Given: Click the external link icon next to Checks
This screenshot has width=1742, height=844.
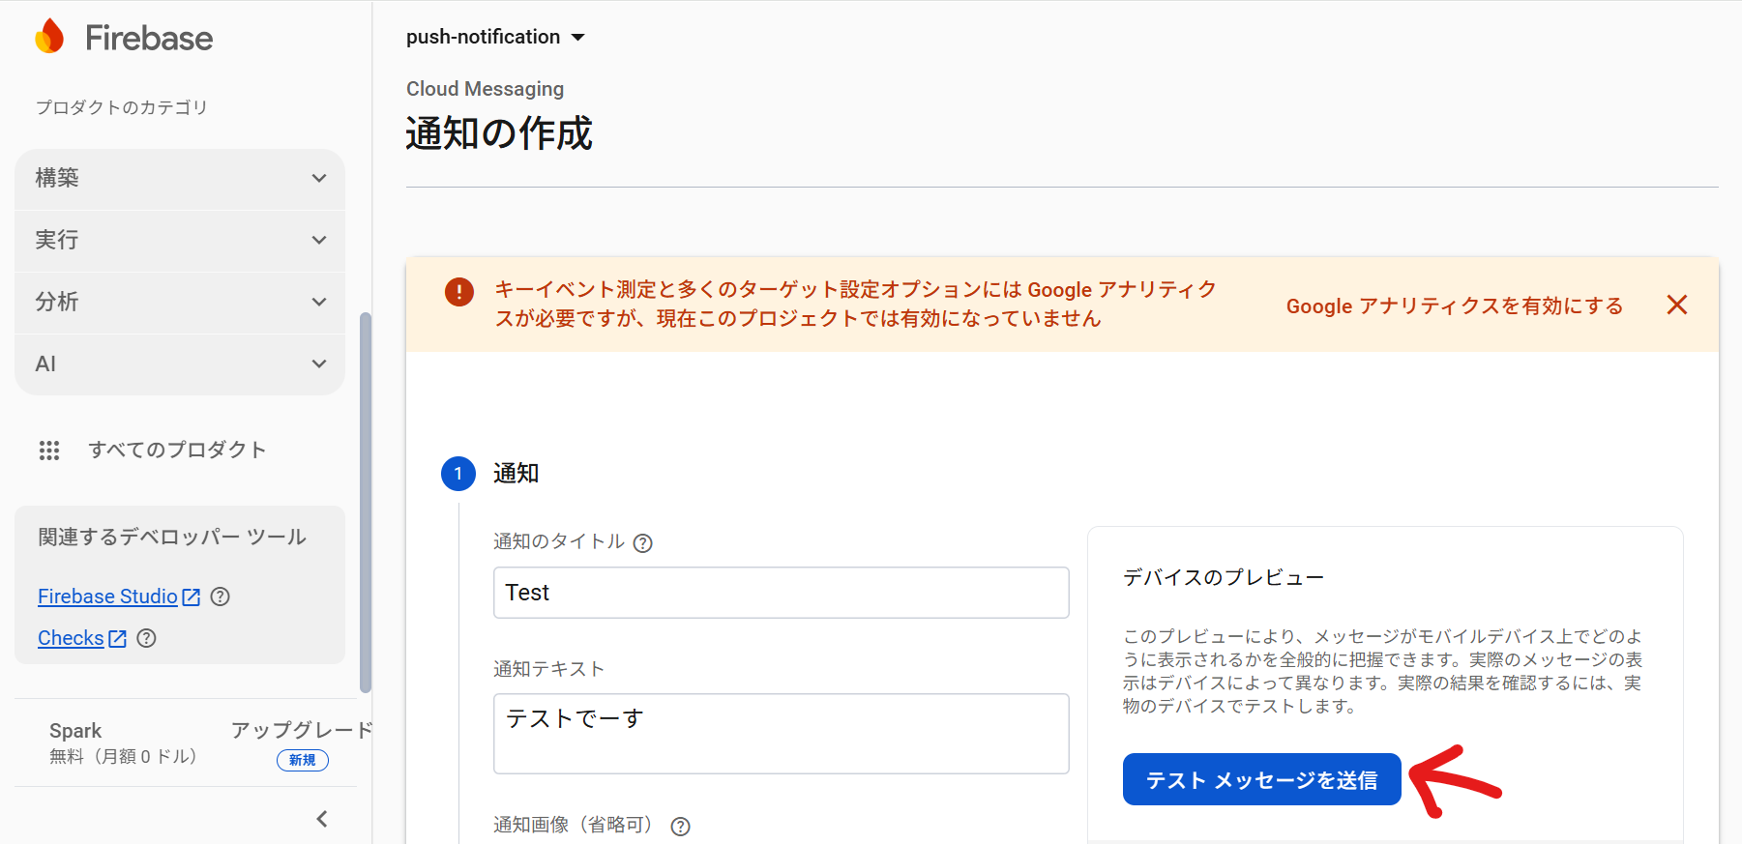Looking at the screenshot, I should point(117,638).
